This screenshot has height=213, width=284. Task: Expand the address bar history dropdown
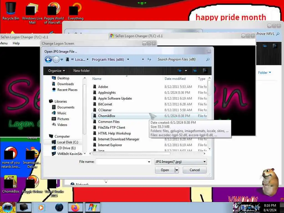point(143,59)
